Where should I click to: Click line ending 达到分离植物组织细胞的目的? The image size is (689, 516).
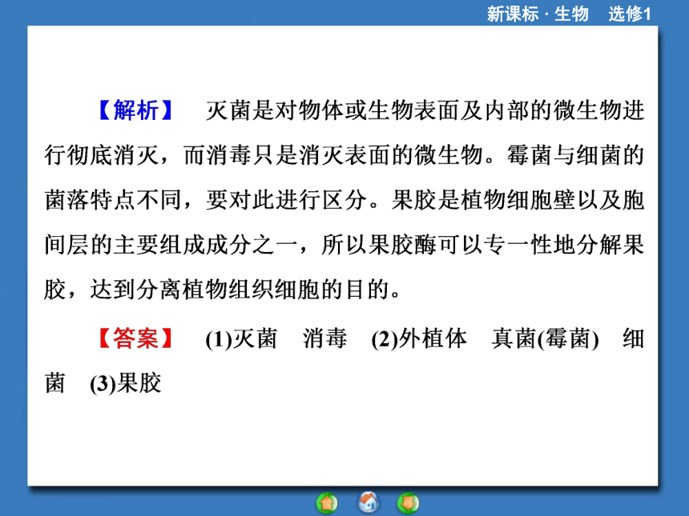223,290
